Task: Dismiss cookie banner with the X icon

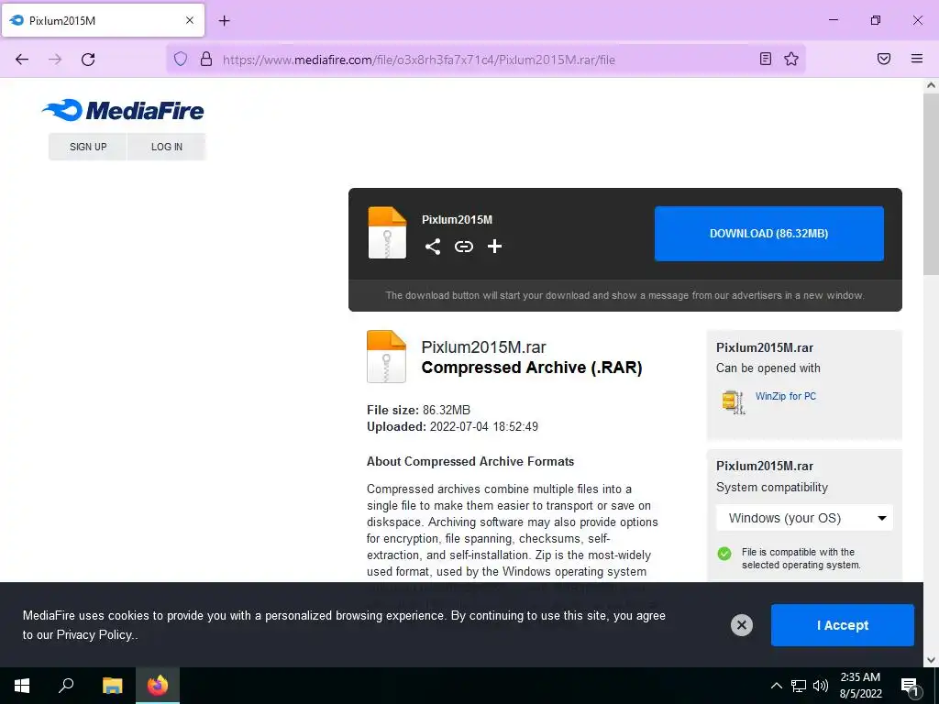Action: pyautogui.click(x=741, y=625)
